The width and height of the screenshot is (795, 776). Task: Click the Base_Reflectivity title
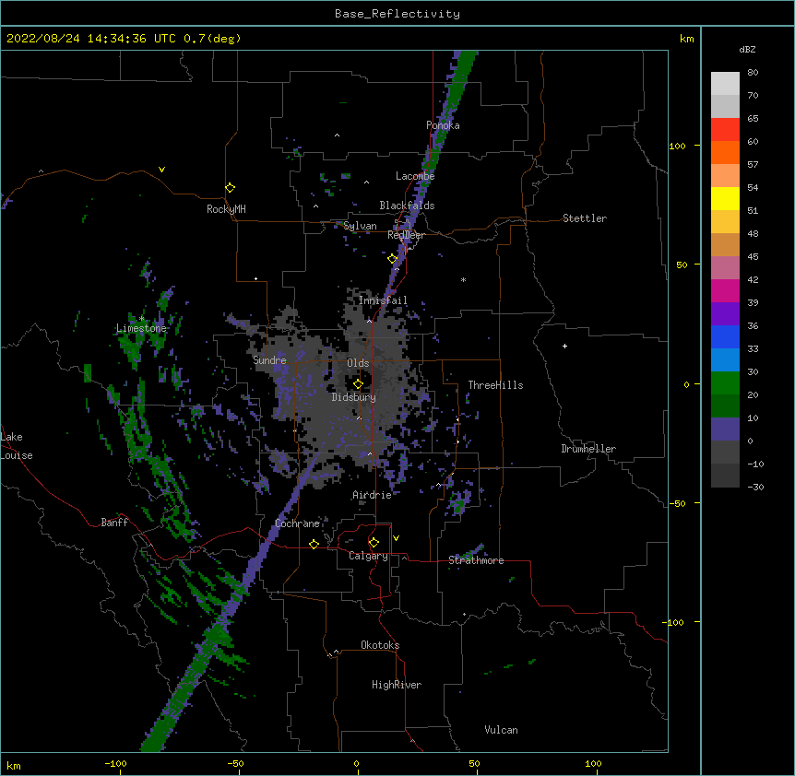tap(397, 14)
